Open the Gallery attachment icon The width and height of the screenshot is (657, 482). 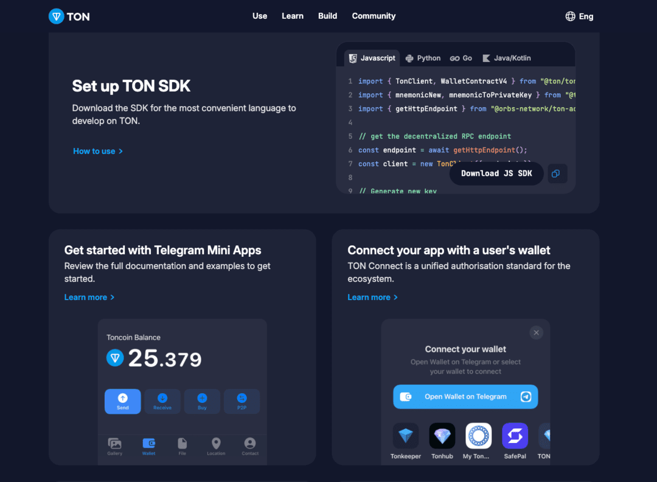(115, 445)
